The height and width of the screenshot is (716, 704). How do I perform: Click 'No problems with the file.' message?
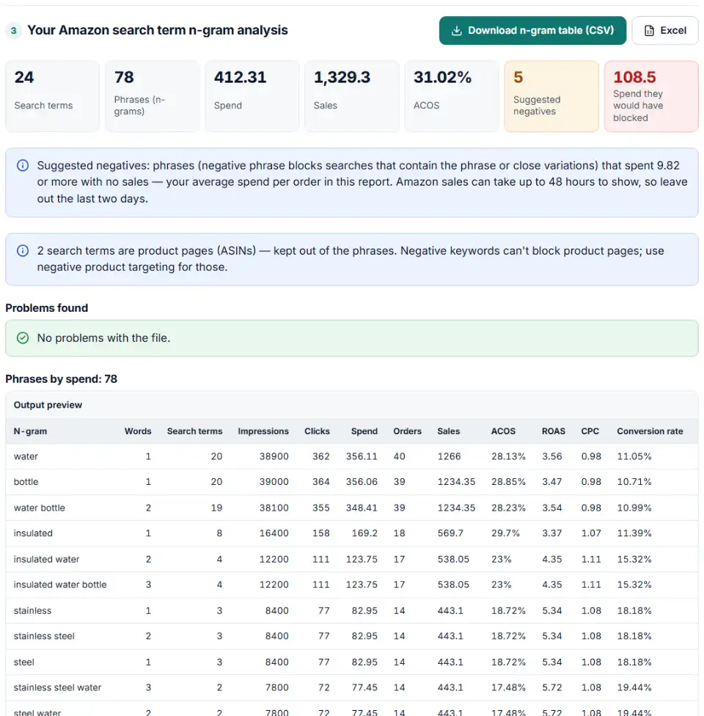tap(103, 338)
